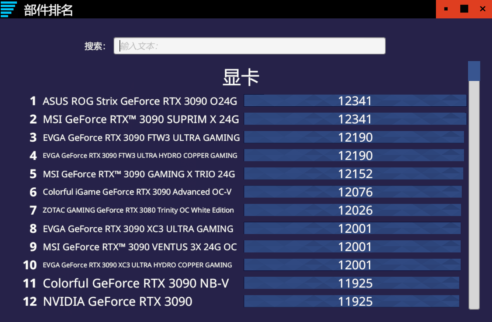Image resolution: width=492 pixels, height=322 pixels.
Task: Click the 12341 score bar for MSI SUPRIM X
Action: pyautogui.click(x=355, y=119)
